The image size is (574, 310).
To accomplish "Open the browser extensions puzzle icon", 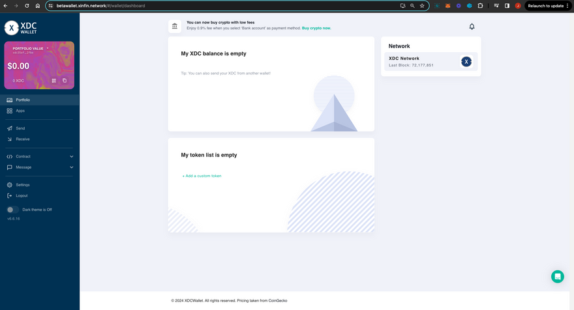I will pos(480,6).
